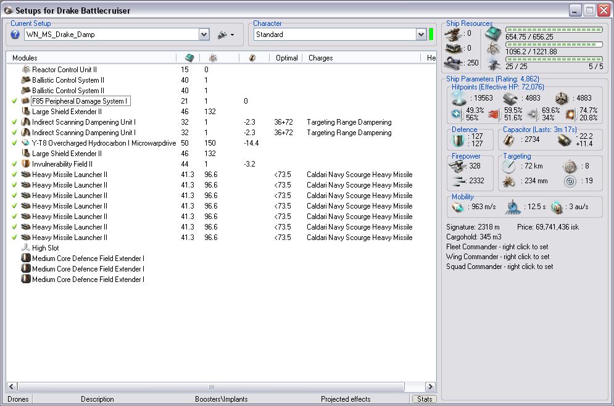
Task: Click the blue help question mark icon
Action: coord(15,35)
